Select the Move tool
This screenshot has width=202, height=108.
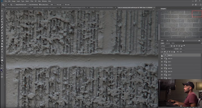tap(2, 11)
